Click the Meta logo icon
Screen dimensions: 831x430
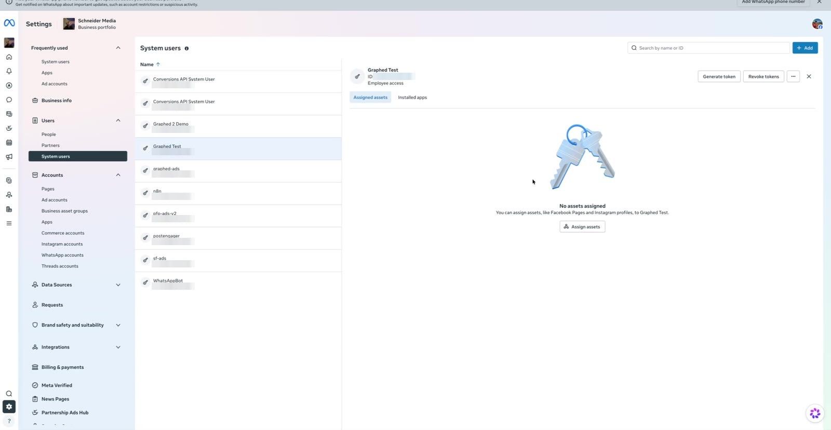[9, 23]
